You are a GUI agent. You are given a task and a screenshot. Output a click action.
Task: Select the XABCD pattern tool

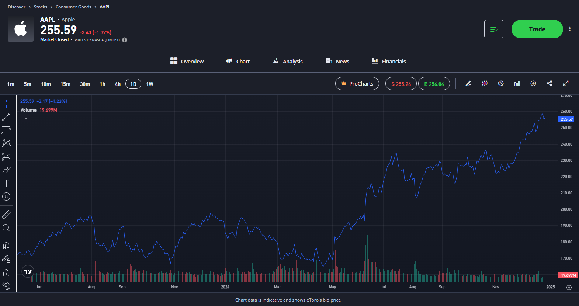point(6,143)
